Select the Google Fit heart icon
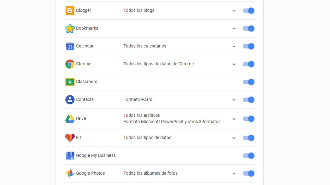 point(70,138)
